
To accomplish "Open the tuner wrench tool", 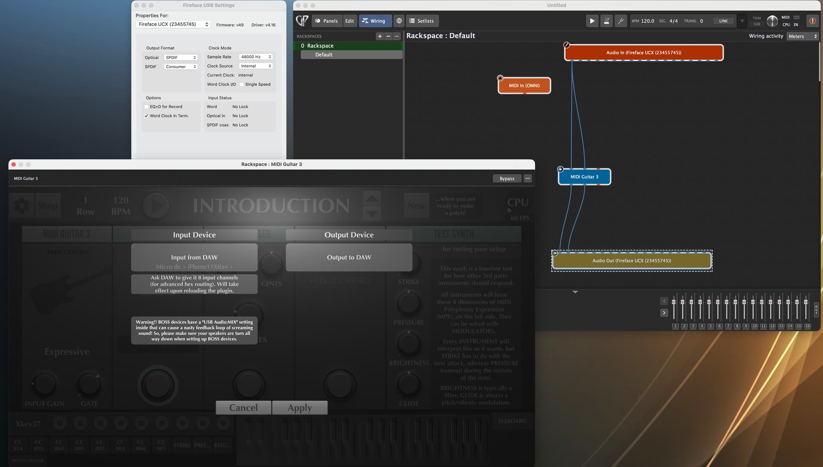I will (621, 21).
